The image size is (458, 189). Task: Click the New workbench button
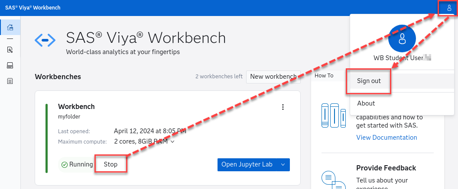[273, 77]
